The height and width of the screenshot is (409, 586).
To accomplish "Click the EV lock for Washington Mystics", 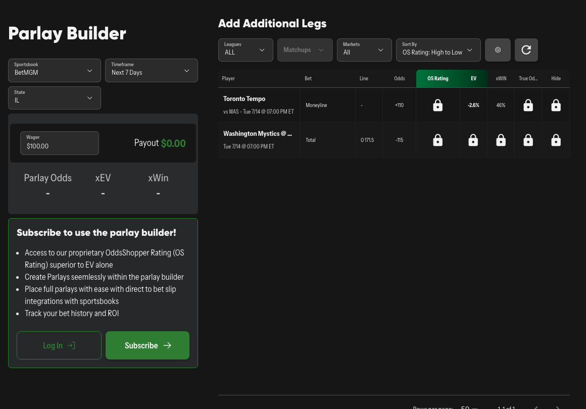I will coord(473,140).
